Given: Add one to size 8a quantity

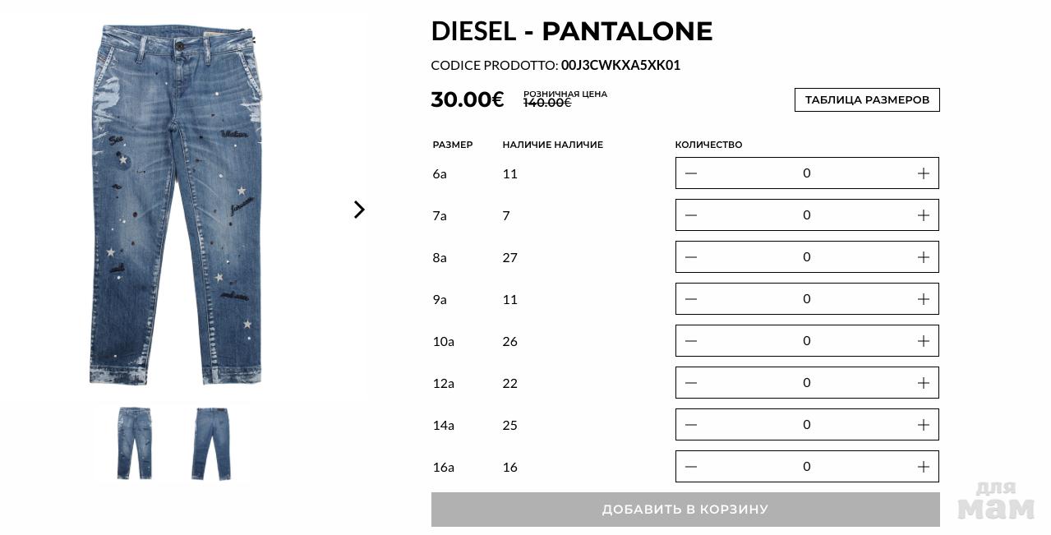Looking at the screenshot, I should (x=923, y=257).
